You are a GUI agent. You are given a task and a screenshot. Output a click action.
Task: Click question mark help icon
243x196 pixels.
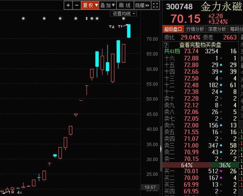click(166, 45)
